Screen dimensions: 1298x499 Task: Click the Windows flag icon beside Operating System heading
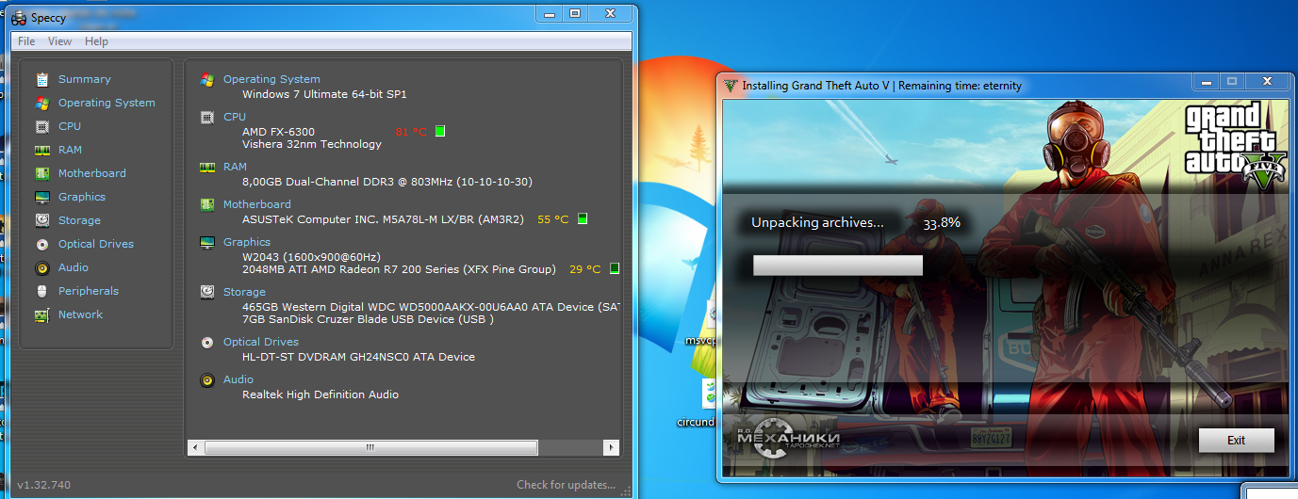(x=206, y=79)
